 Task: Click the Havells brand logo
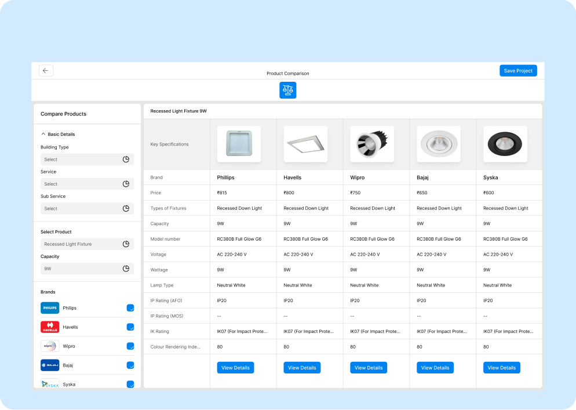(50, 327)
